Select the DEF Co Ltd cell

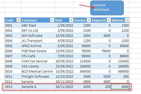pos(38,30)
